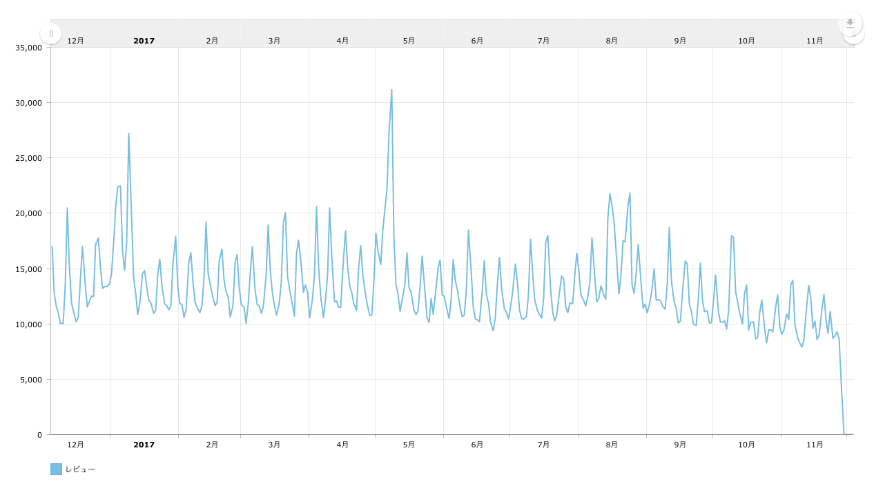This screenshot has width=874, height=495.
Task: Click the 0 y-axis label
Action: [39, 435]
